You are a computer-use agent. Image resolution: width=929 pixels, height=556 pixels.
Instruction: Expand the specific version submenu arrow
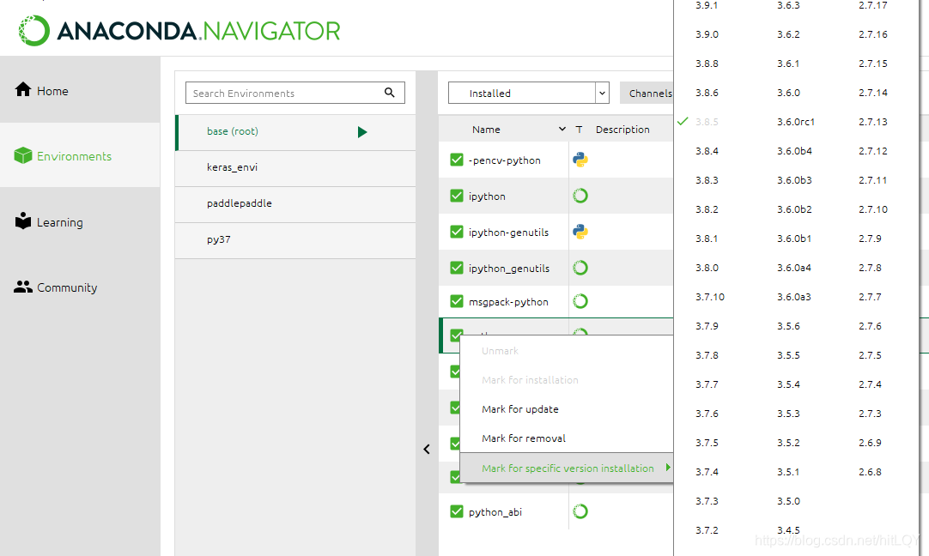coord(668,468)
